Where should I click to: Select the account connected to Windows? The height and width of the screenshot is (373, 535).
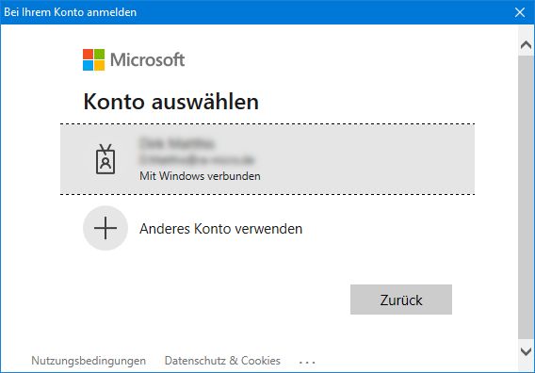click(x=267, y=159)
